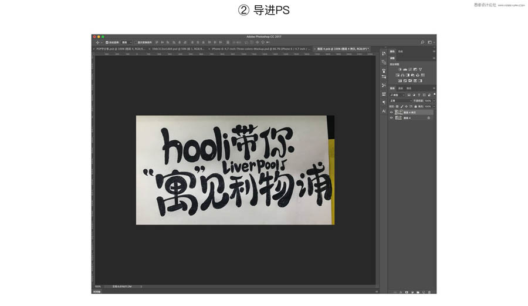Image resolution: width=528 pixels, height=306 pixels.
Task: Hide the top layer using its eye icon
Action: [x=391, y=112]
